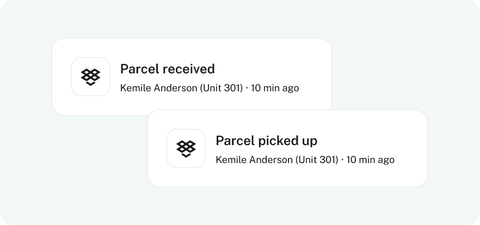Select Kemile Anderson name in Parcel picked up card
The width and height of the screenshot is (480, 225).
click(x=254, y=160)
